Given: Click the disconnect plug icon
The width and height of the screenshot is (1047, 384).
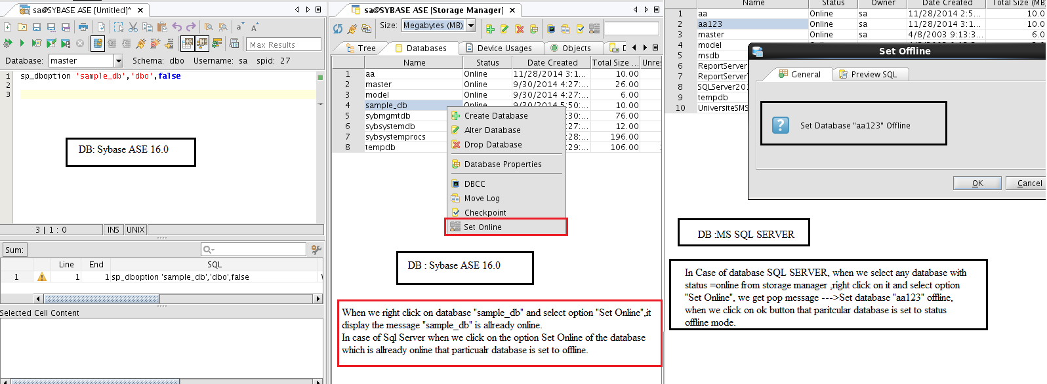Looking at the screenshot, I should click(x=155, y=43).
